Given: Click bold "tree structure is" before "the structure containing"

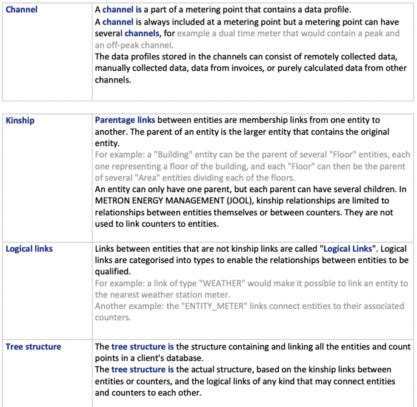Looking at the screenshot, I should pos(142,347).
